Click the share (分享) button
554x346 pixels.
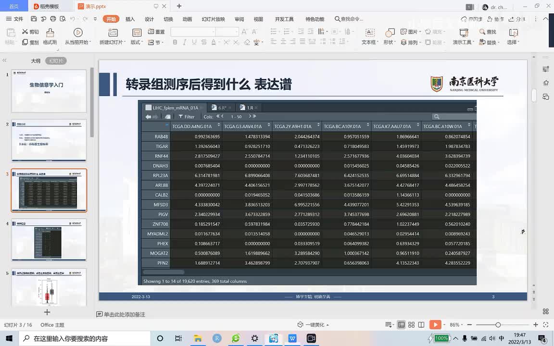516,19
